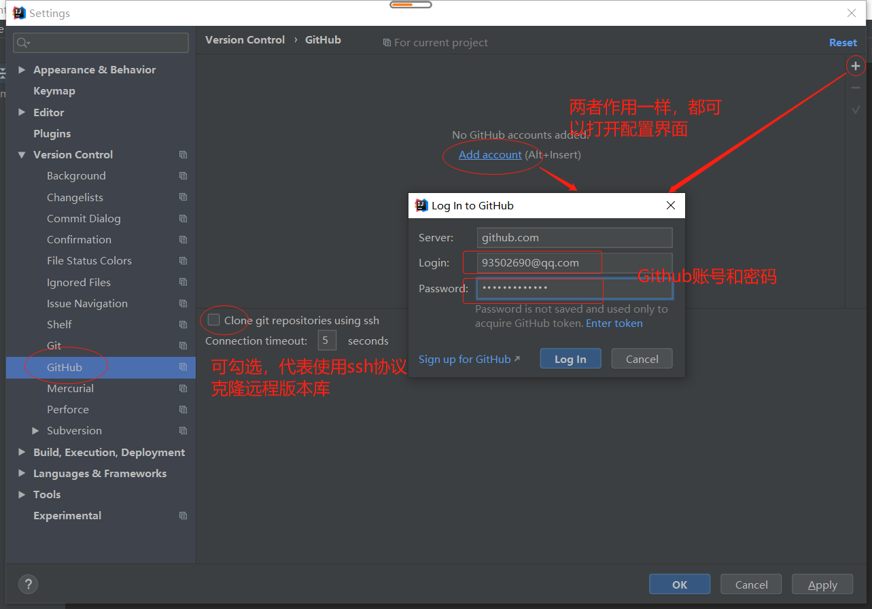Click project-level icon next to Changelists
The height and width of the screenshot is (609, 872).
coord(183,197)
